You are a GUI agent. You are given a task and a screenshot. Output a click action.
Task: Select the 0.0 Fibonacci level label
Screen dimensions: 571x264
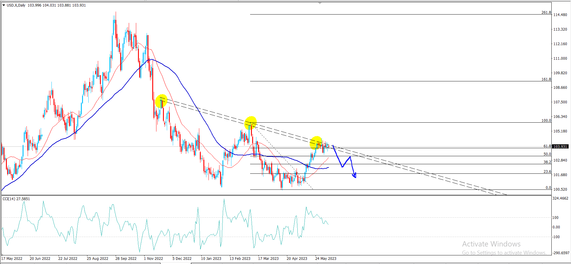(548, 188)
